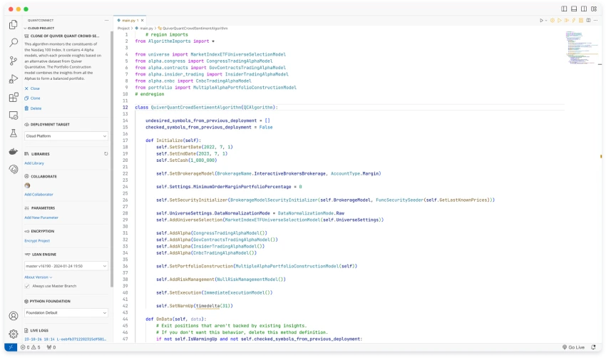606x358 pixels.
Task: Open the Extensions blocks icon
Action: coord(13,97)
